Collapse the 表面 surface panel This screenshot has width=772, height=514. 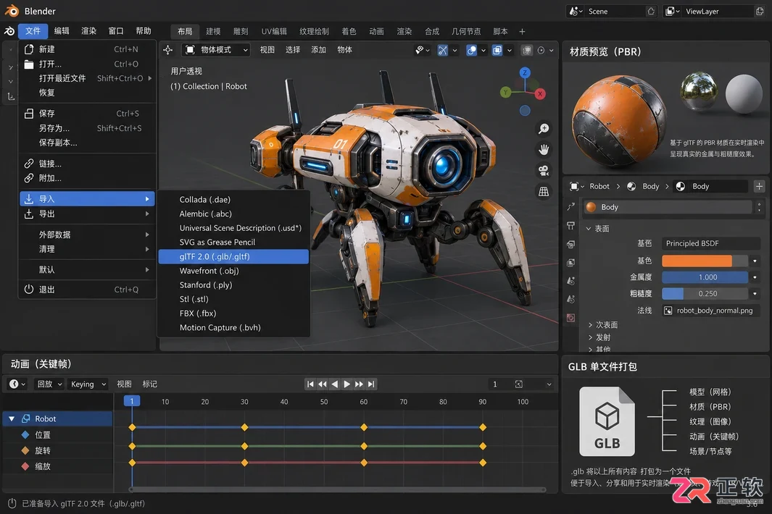[589, 229]
